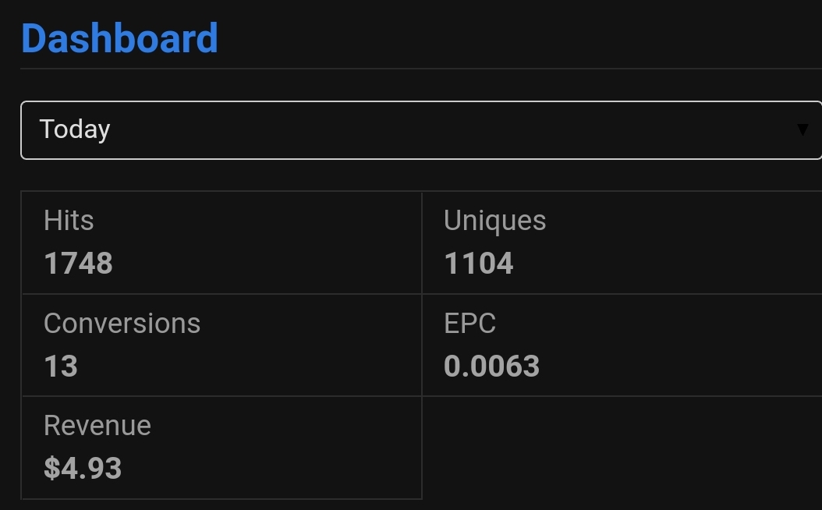
Task: Click the EPC value 0.0063
Action: [x=492, y=366]
